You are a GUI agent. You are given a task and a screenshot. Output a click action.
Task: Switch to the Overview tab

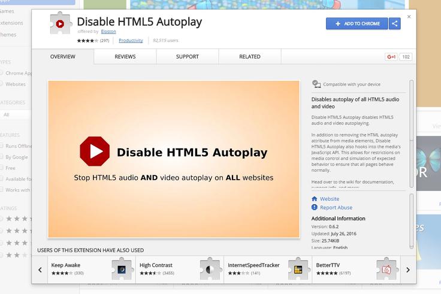tap(63, 56)
